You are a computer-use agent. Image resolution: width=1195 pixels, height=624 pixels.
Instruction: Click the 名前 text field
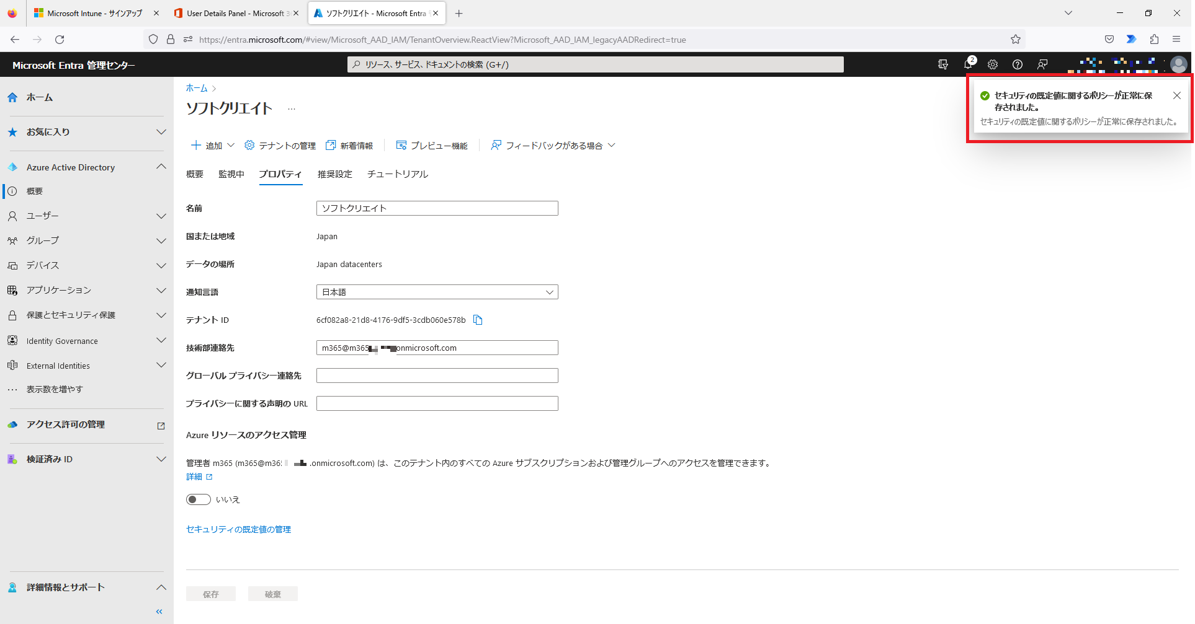(x=437, y=208)
